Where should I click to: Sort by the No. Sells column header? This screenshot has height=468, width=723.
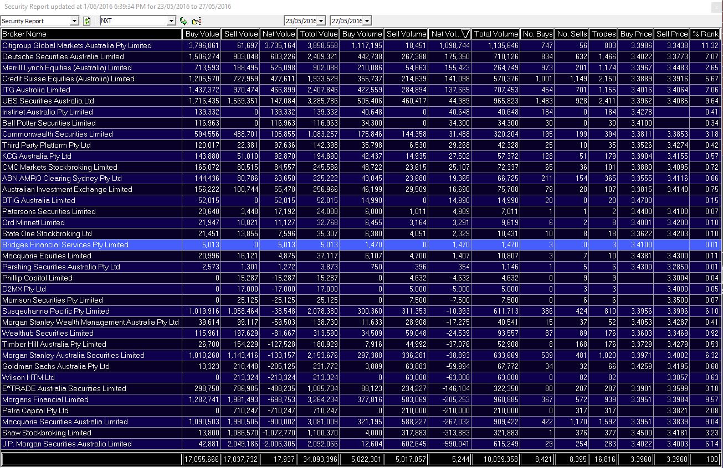[572, 34]
